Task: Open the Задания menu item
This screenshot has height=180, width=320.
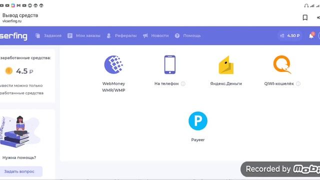Action: (x=48, y=35)
